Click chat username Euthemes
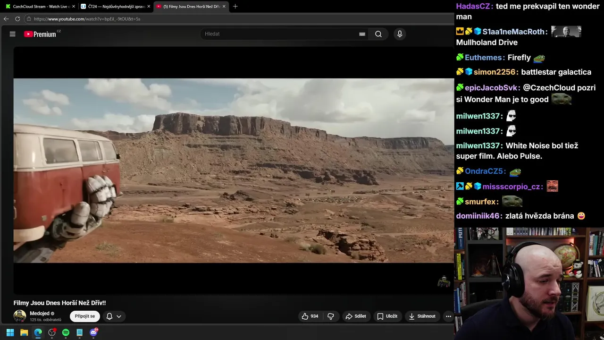604x340 pixels. pyautogui.click(x=483, y=58)
